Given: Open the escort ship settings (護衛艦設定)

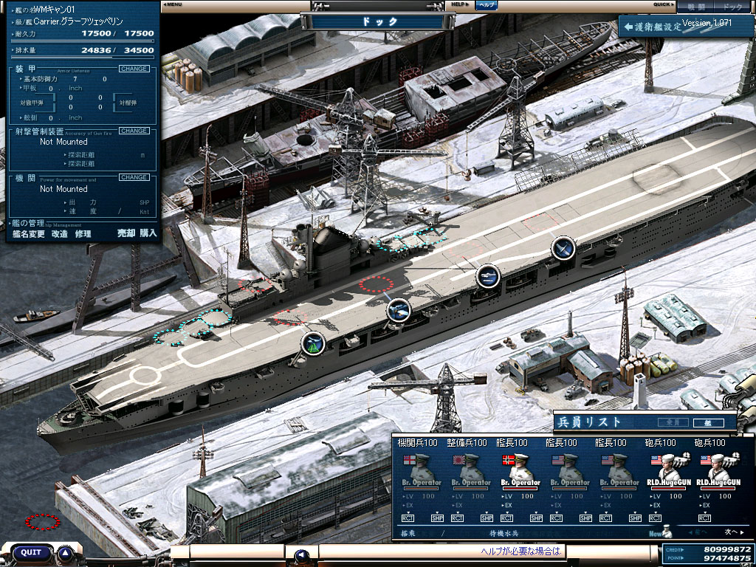Looking at the screenshot, I should coord(655,27).
